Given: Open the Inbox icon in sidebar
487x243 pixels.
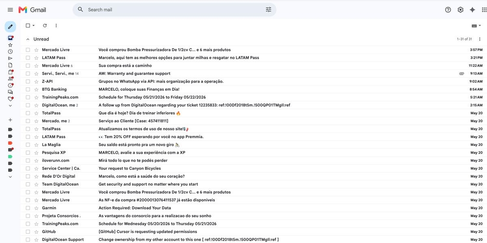Looking at the screenshot, I should click(10, 38).
